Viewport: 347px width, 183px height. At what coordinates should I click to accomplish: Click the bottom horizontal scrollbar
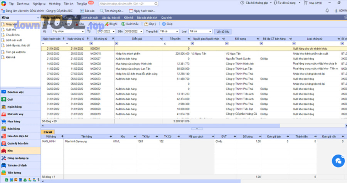point(139,181)
